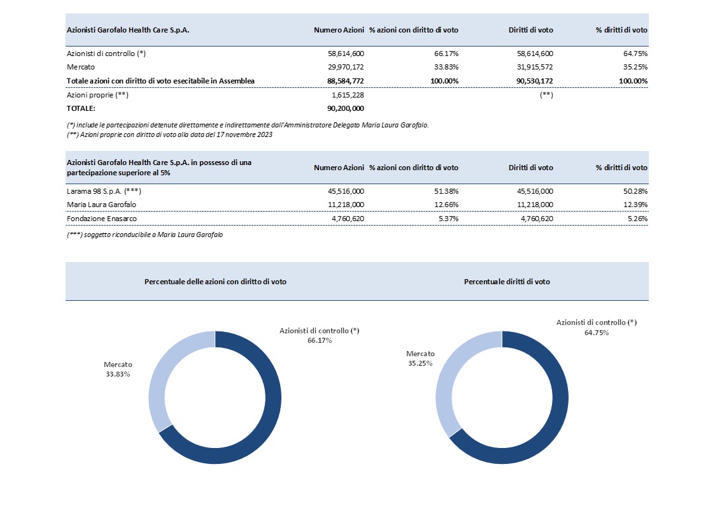Select the total shares value 88,584,772
This screenshot has height=506, width=715.
341,81
